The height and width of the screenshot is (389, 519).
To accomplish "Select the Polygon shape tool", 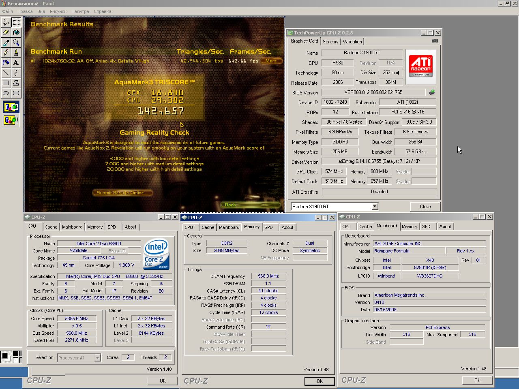I will tap(16, 83).
